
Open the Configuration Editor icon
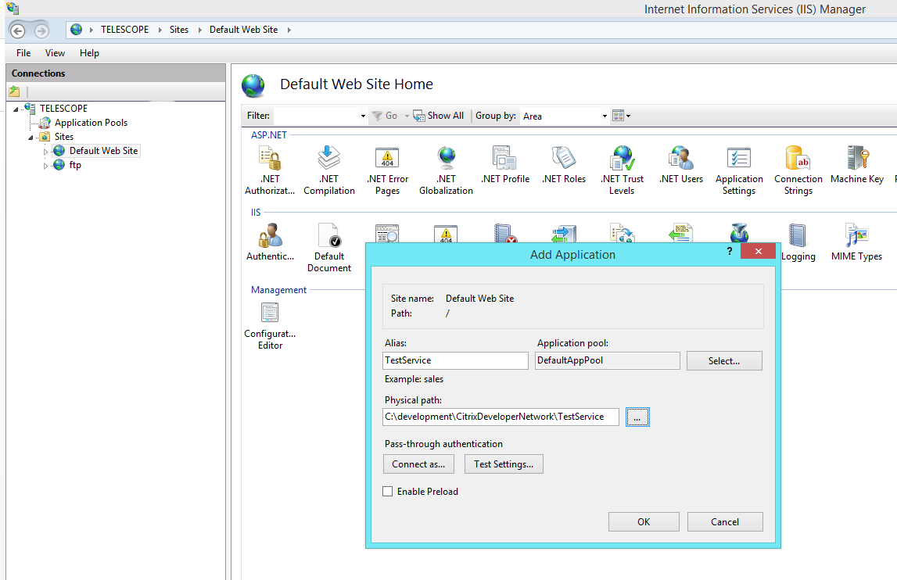(270, 325)
